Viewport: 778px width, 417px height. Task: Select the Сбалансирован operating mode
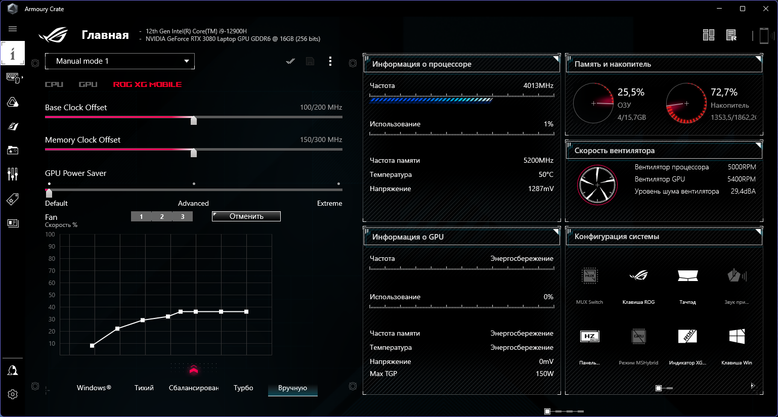(x=194, y=388)
